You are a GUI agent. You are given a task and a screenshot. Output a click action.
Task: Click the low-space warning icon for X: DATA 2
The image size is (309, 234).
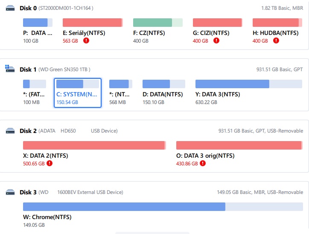click(x=50, y=164)
